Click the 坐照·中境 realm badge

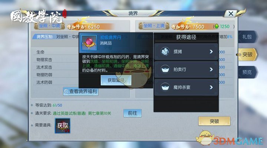[x=49, y=26]
